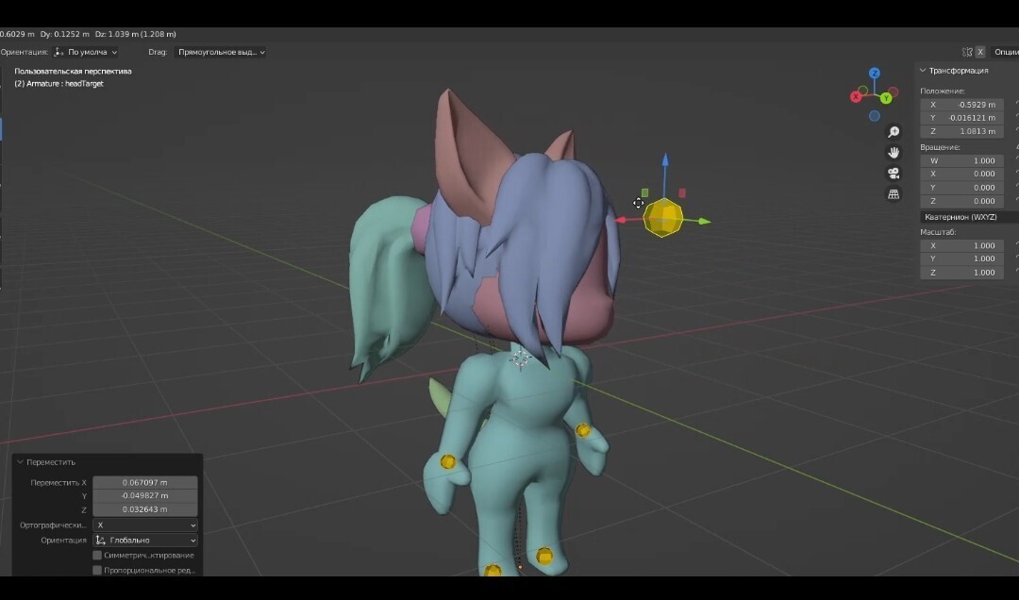Viewport: 1019px width, 600px height.
Task: Click the dim blue negative Z gizmo circle
Action: click(x=874, y=116)
